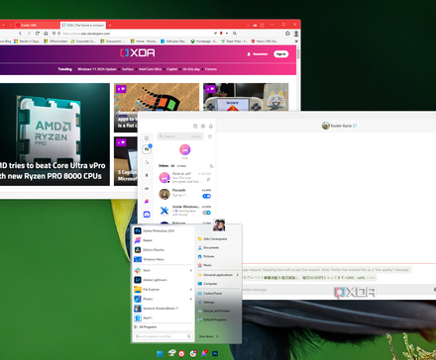Open Slack from the taskbar
436x360 pixels.
[x=193, y=354]
